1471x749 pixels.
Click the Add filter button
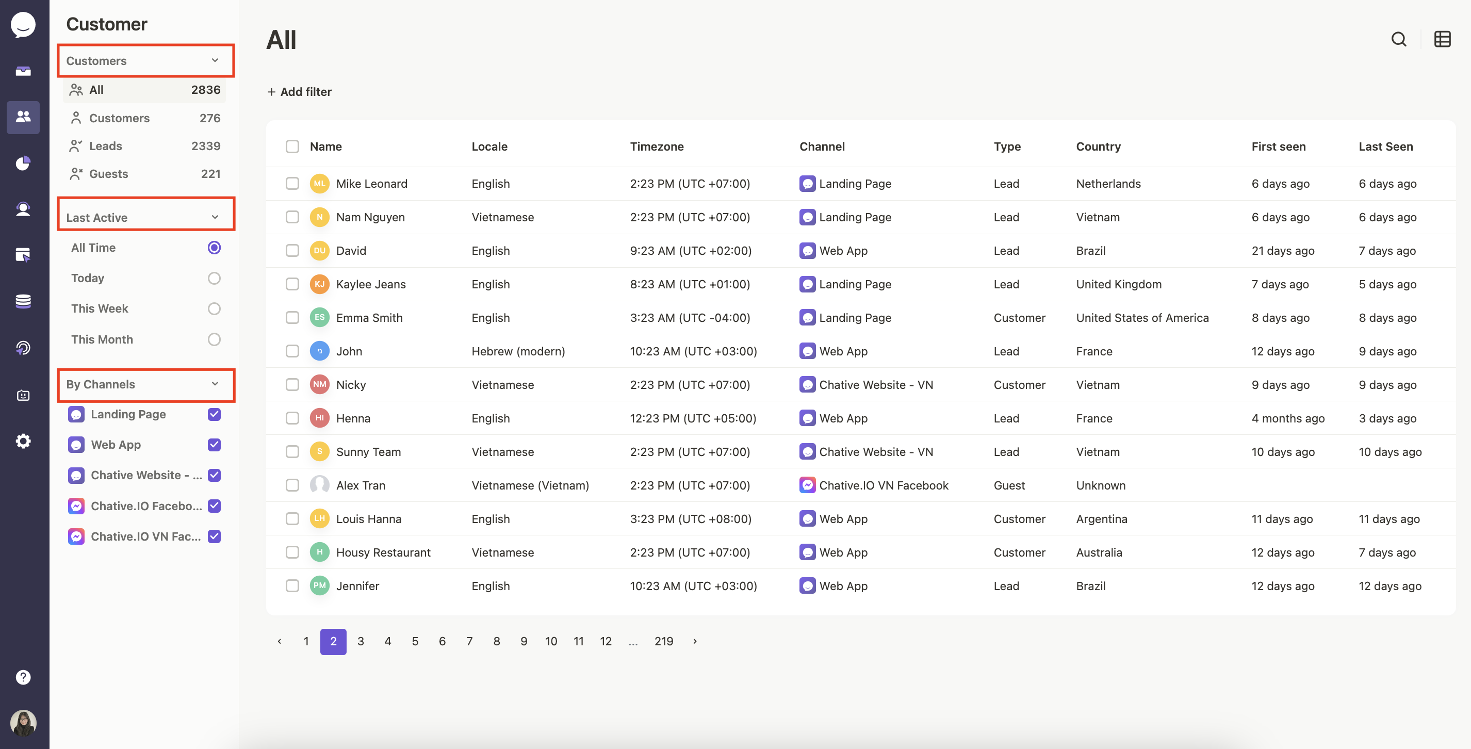pos(299,91)
